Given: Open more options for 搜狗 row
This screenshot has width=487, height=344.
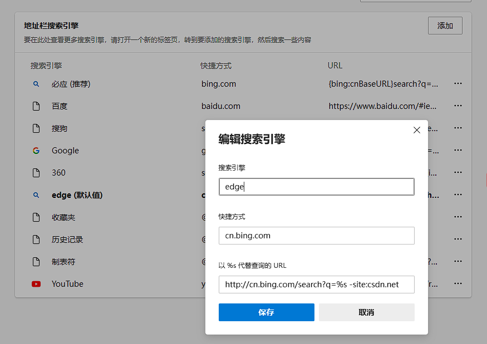Looking at the screenshot, I should [458, 128].
